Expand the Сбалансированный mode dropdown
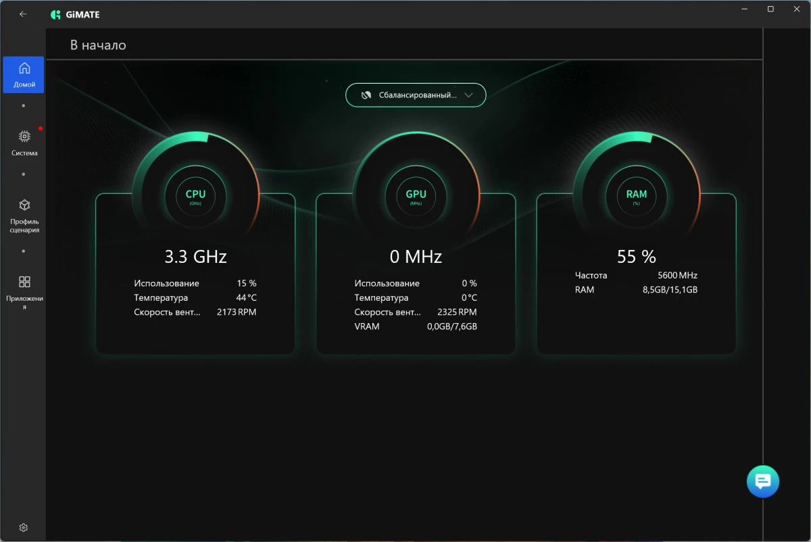 click(416, 95)
